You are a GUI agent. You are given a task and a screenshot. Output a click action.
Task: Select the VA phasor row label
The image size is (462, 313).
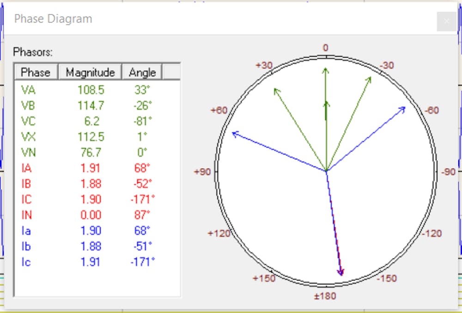tap(28, 90)
